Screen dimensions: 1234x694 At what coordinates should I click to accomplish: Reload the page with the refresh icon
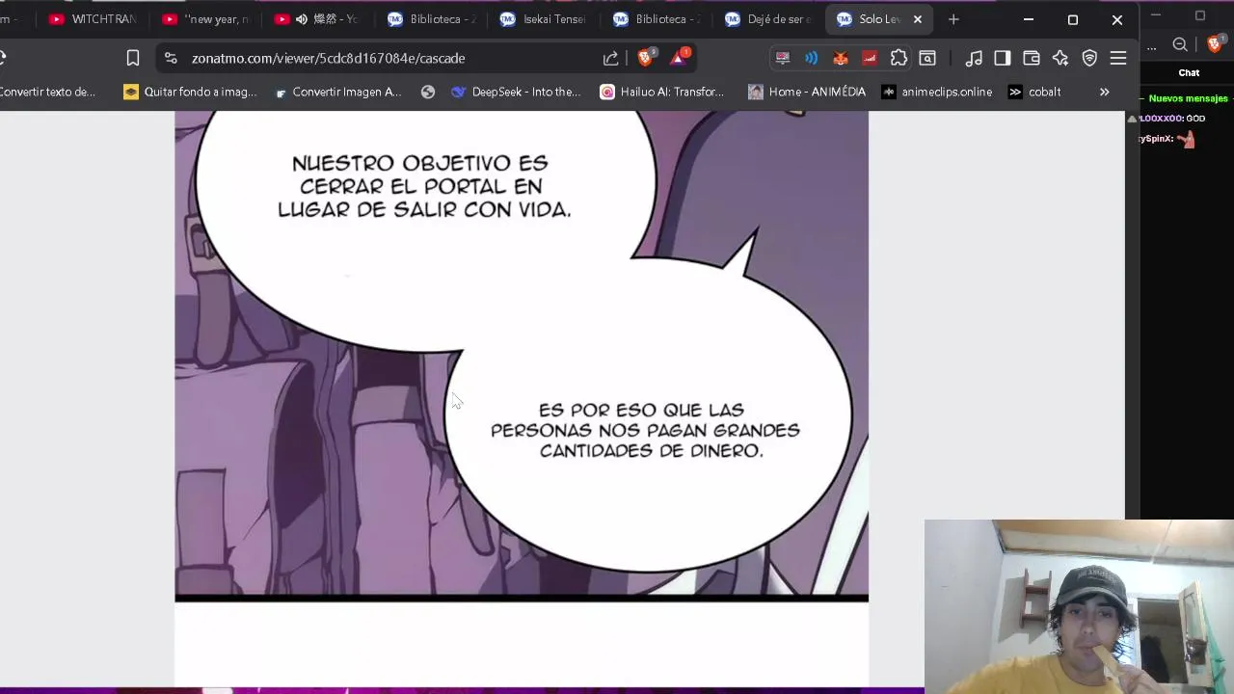pos(3,58)
